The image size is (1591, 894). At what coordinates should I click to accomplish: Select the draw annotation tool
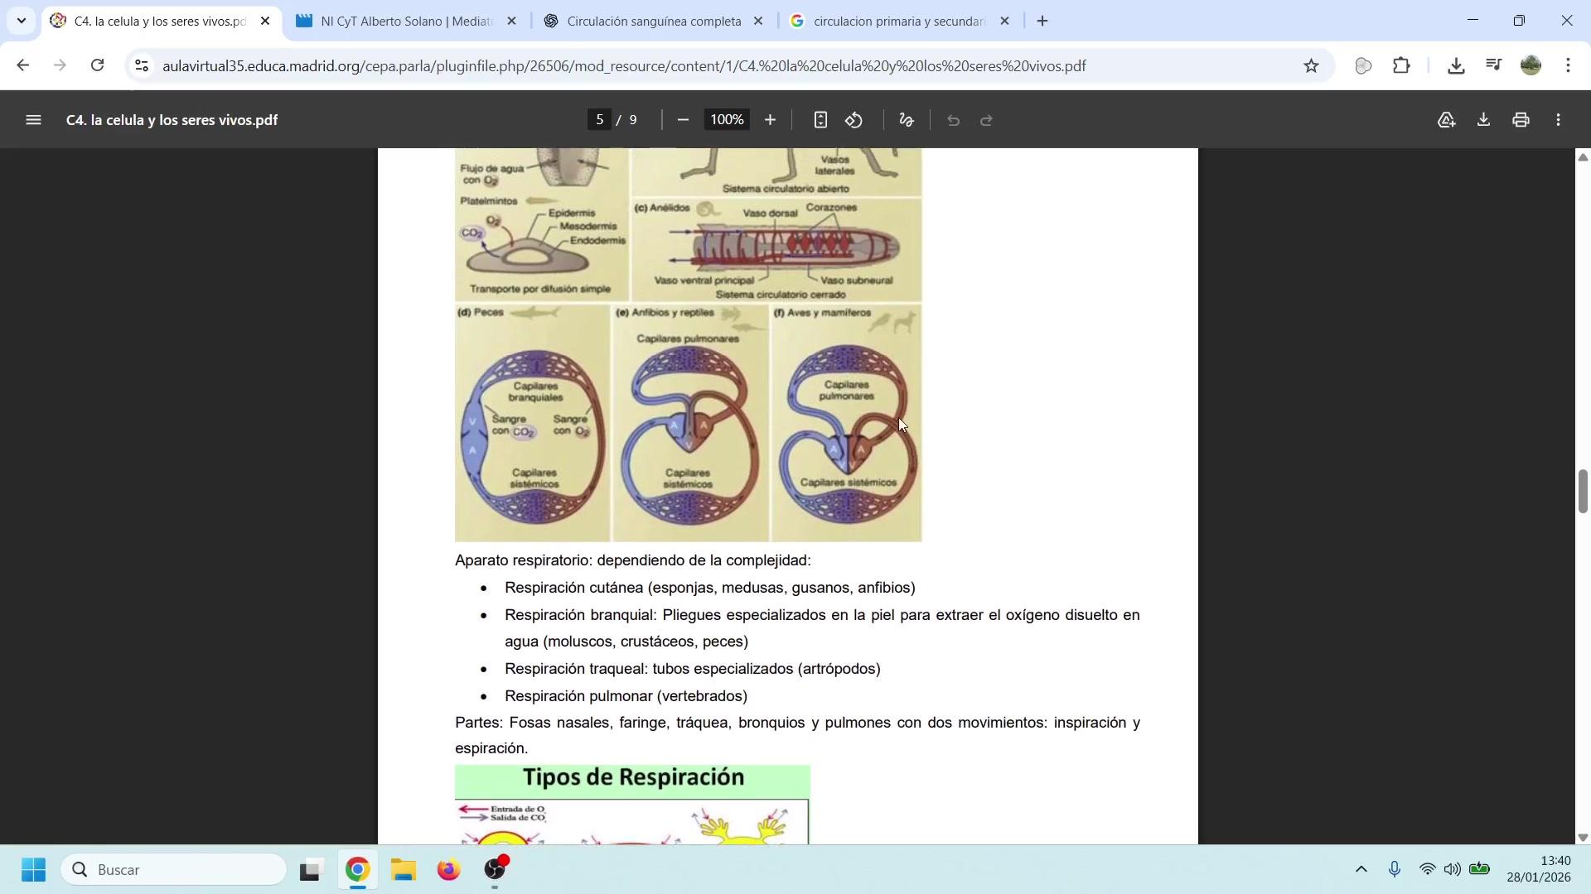907,120
